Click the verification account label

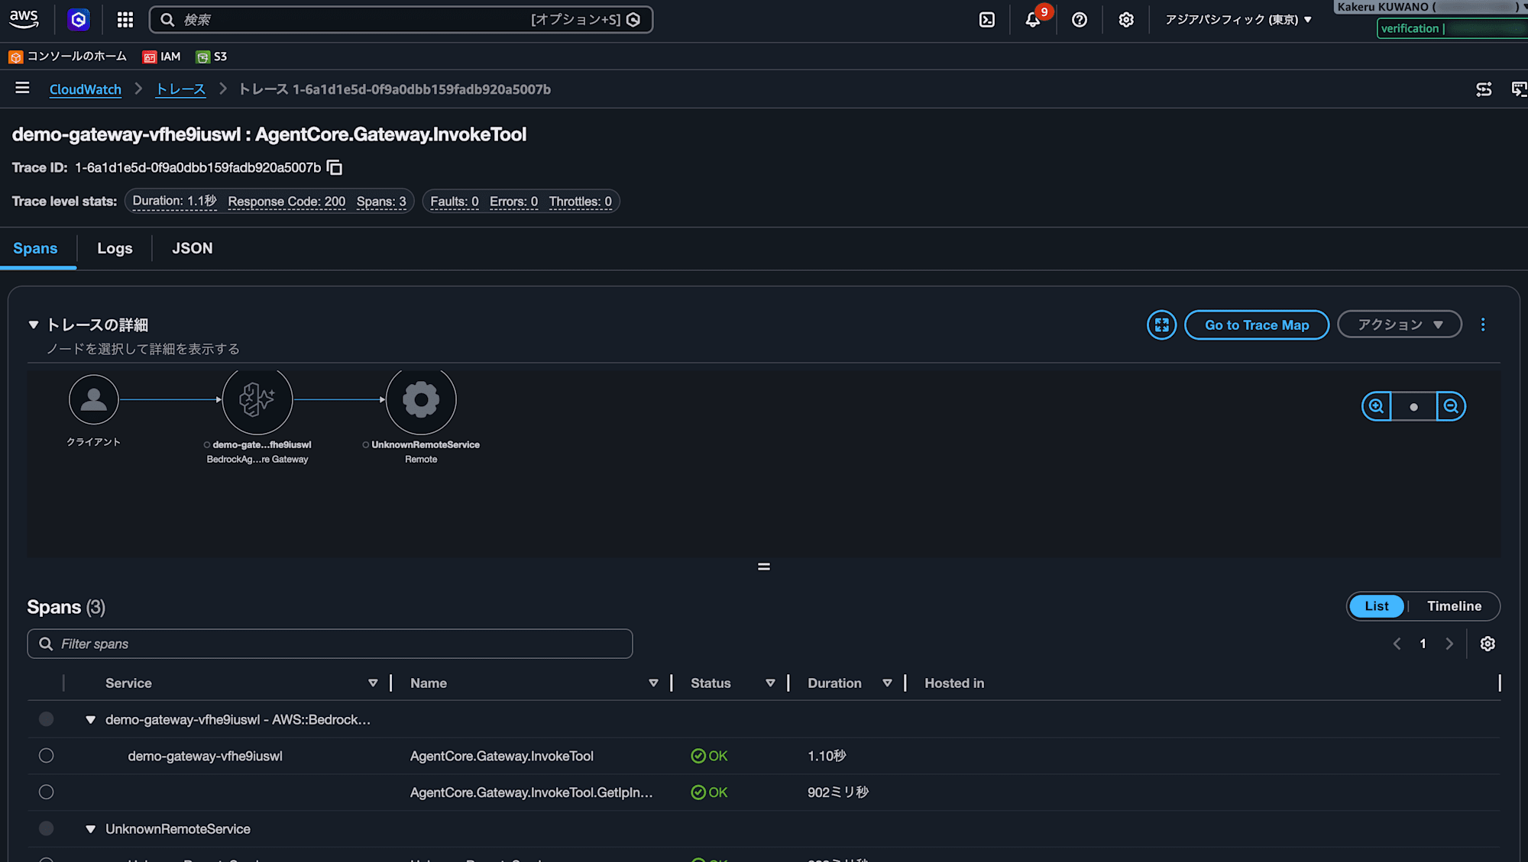click(x=1452, y=28)
